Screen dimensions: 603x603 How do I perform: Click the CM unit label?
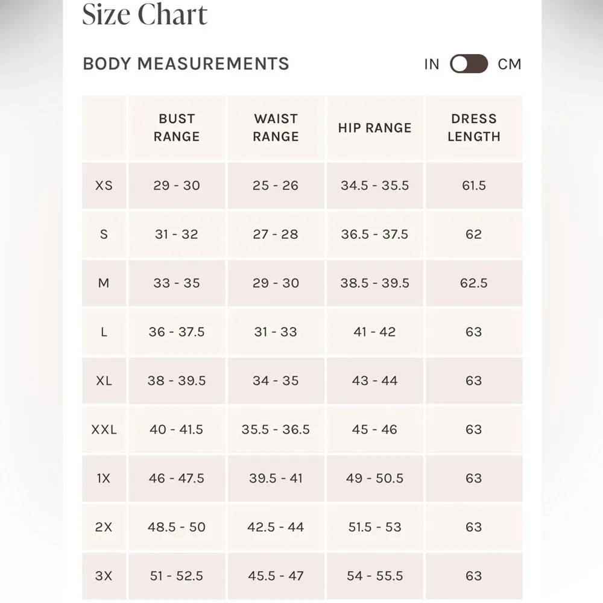(510, 64)
